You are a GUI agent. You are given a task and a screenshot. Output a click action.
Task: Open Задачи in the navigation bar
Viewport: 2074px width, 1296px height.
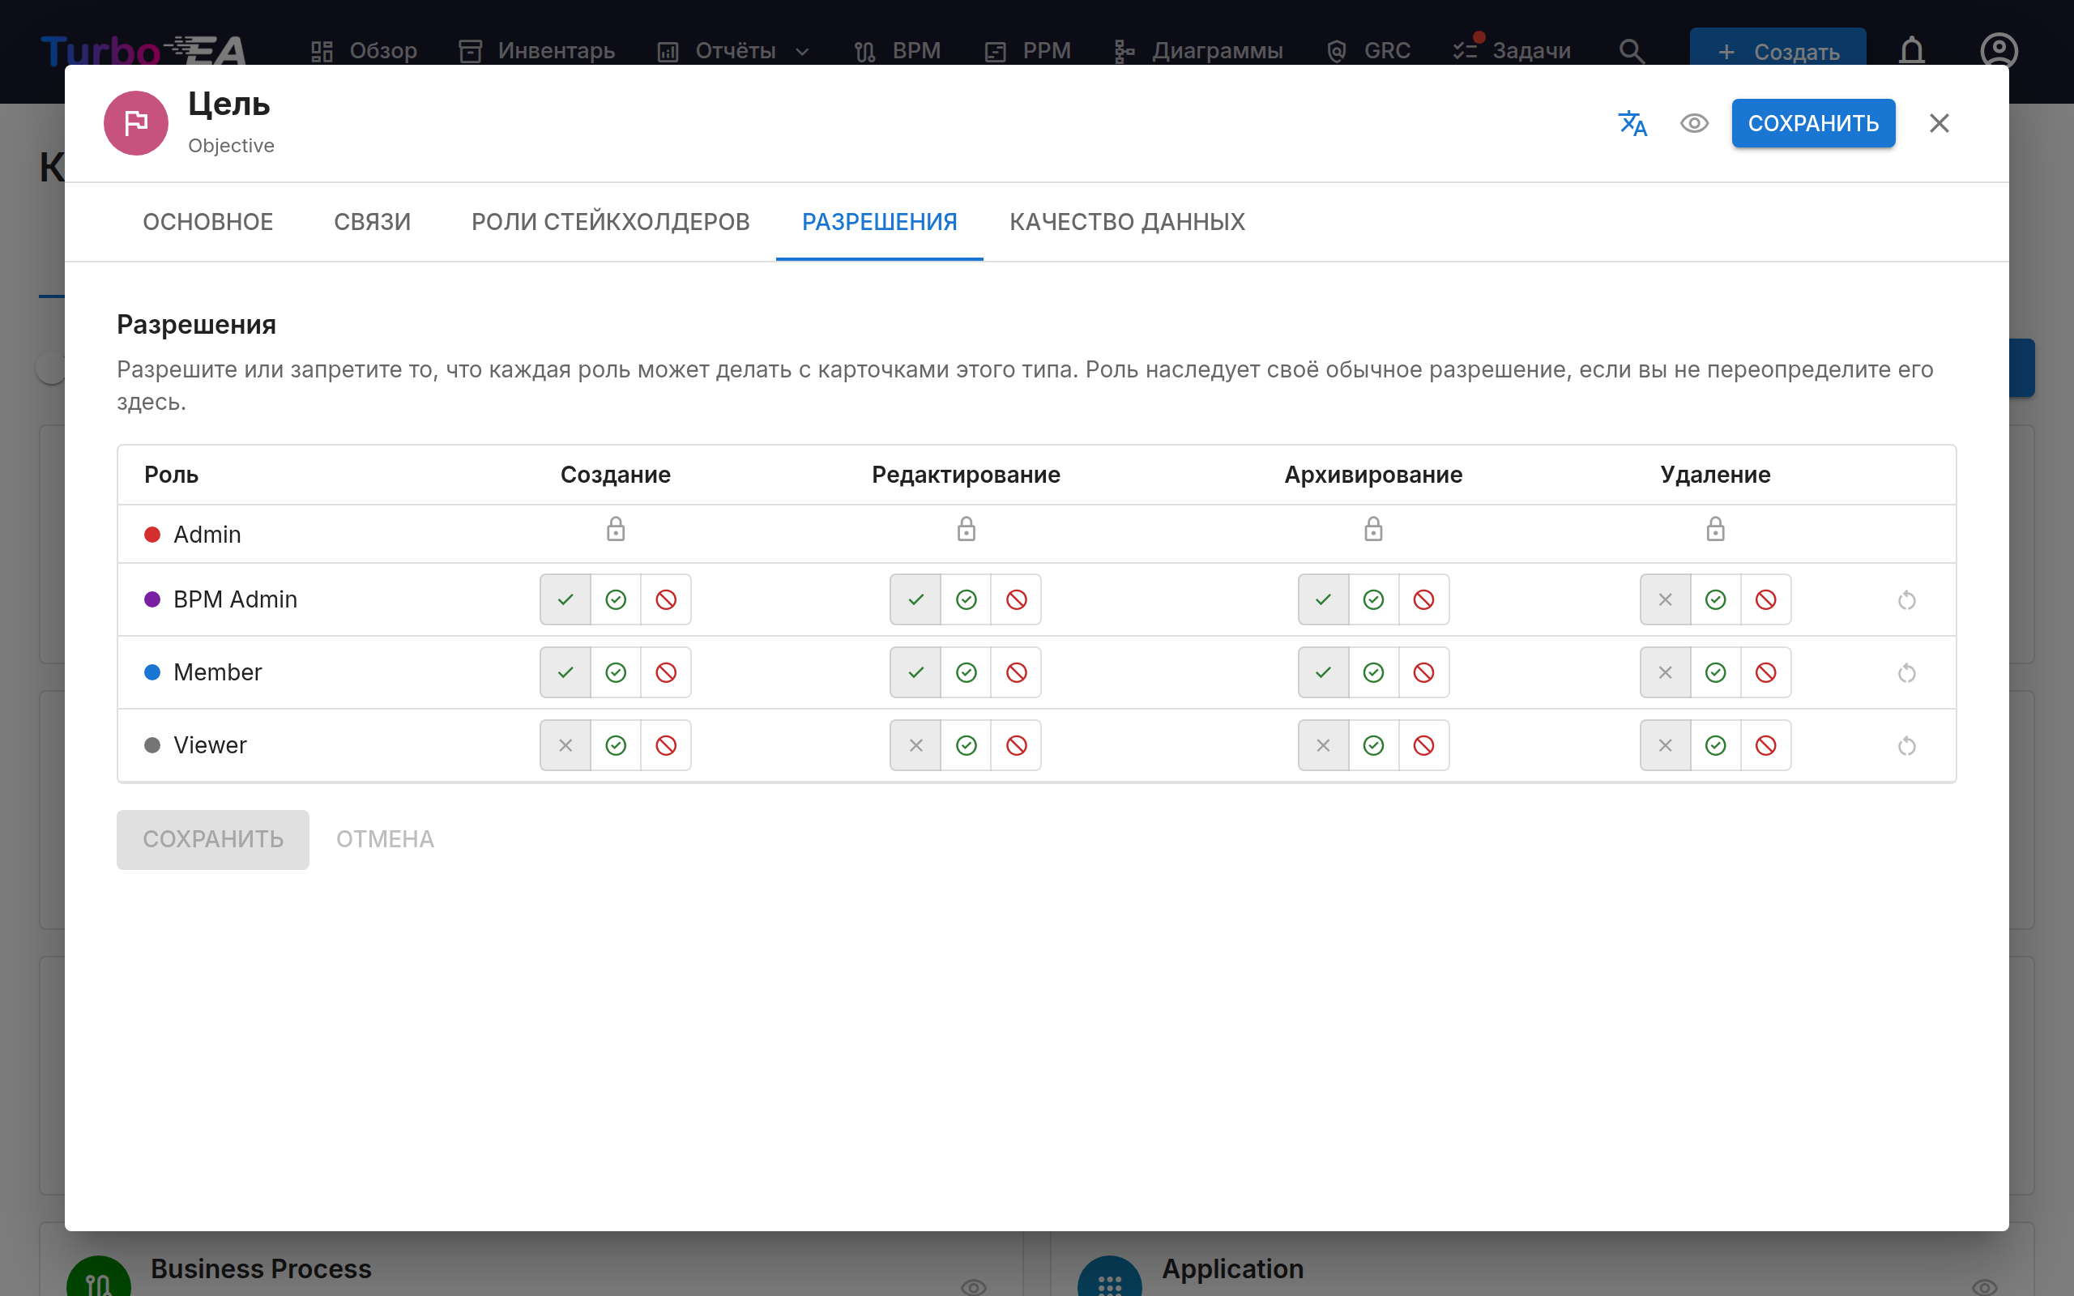coord(1513,51)
